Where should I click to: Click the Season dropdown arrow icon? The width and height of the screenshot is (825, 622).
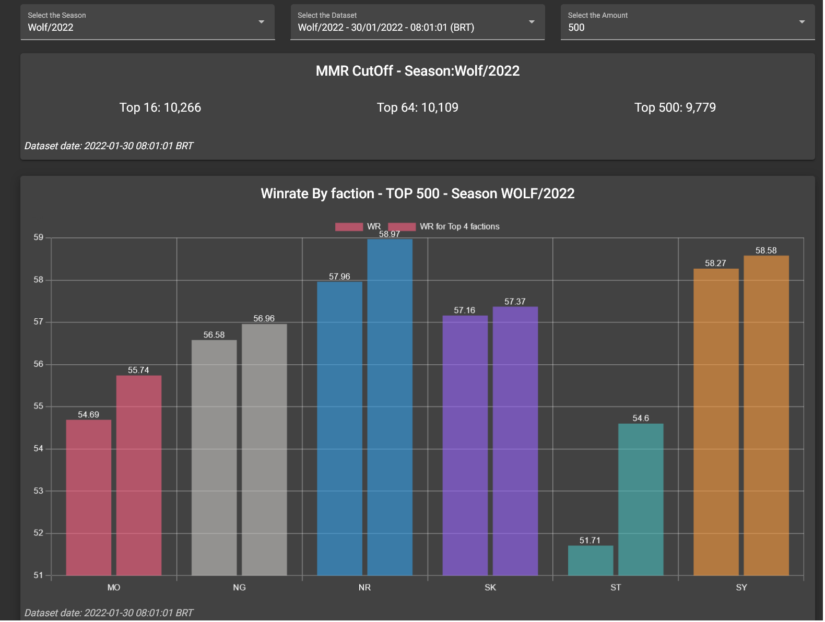pos(262,22)
